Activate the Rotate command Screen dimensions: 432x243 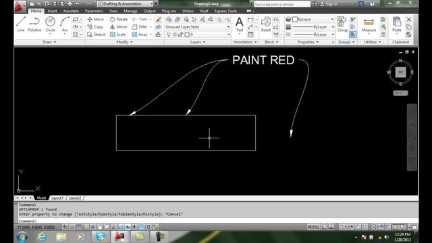coord(119,20)
